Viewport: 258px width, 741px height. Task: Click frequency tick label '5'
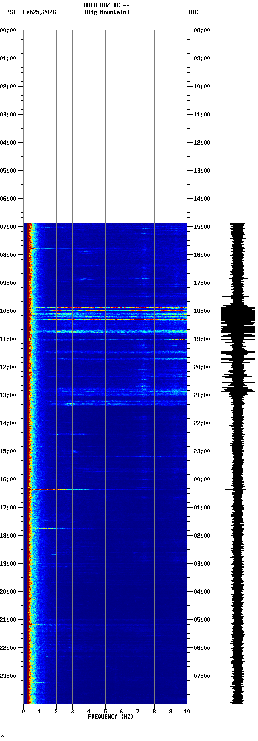click(x=105, y=712)
